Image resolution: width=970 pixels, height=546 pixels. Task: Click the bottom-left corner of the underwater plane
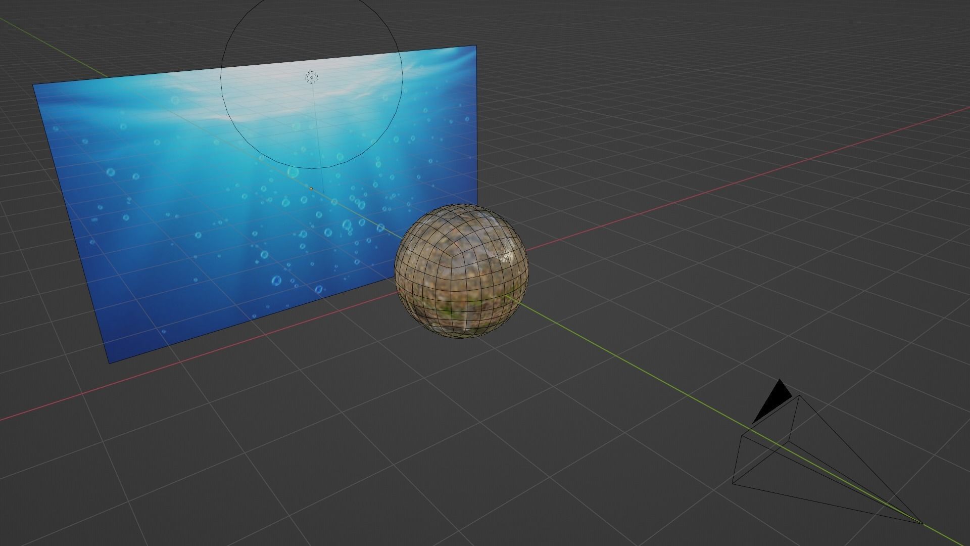110,362
